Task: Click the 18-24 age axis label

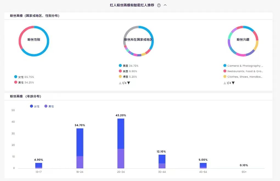Action: (80, 172)
